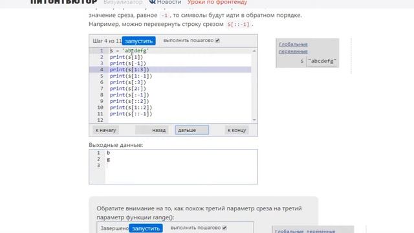Toggle the lower выполнить пошагово checkbox
414x233 pixels.
224,228
